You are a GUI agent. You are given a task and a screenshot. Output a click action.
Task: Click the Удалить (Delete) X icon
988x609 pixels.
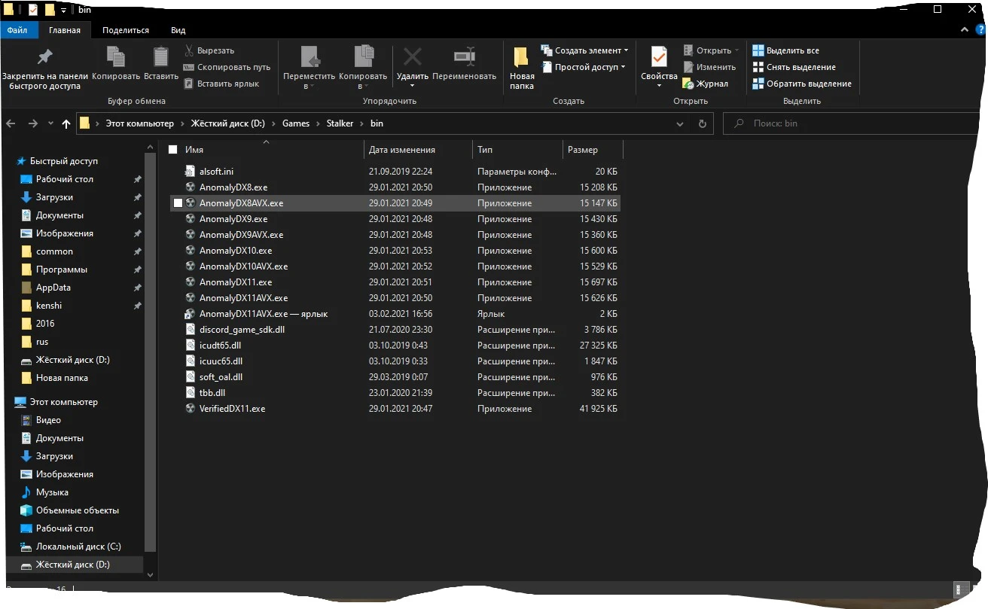tap(412, 57)
